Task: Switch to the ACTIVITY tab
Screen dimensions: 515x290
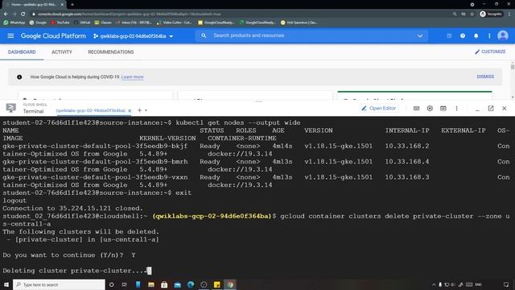Action: [x=62, y=52]
